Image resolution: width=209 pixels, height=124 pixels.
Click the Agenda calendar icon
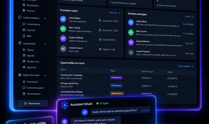pos(24,55)
